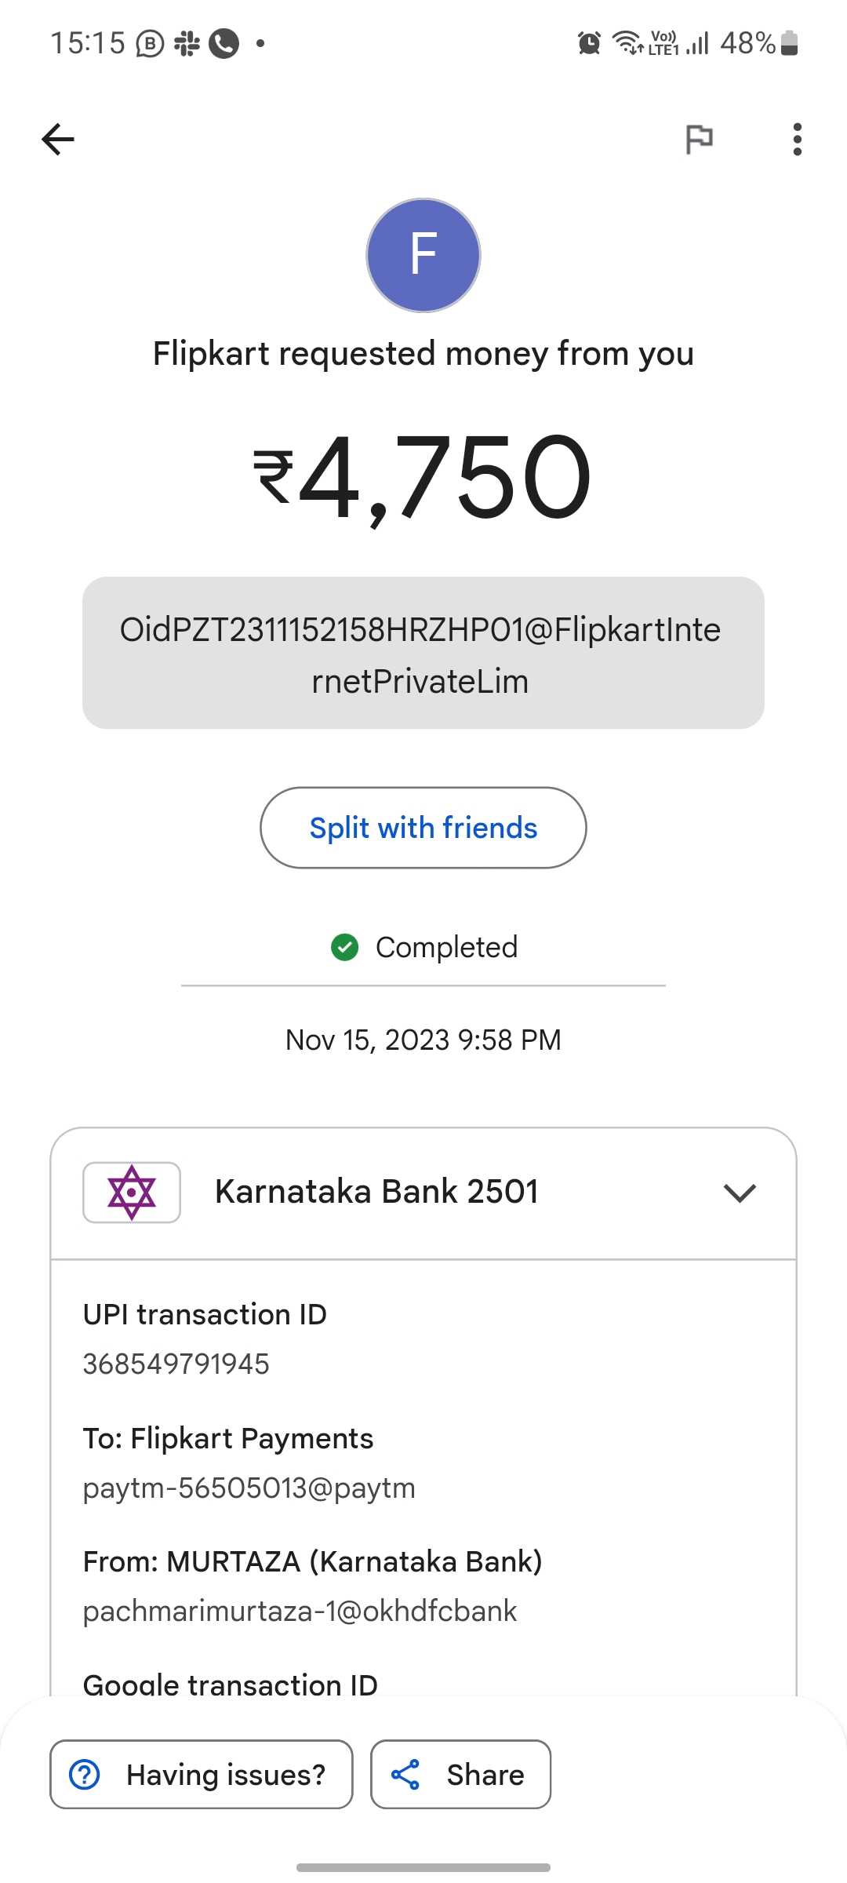Tap the Flipkart UPI ID gray box
Viewport: 847px width, 1883px height.
(x=423, y=653)
